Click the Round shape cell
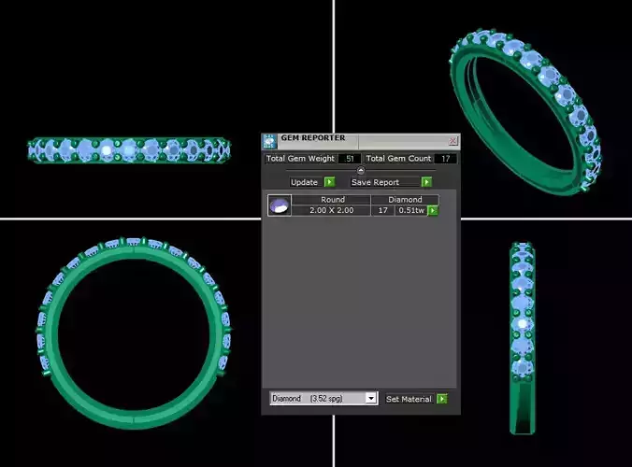Screen dimensions: 632x467 click(x=333, y=200)
